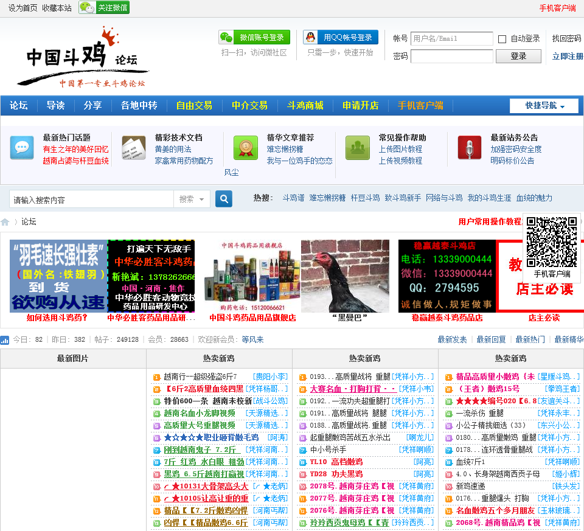Image resolution: width=584 pixels, height=531 pixels.
Task: Click the 如何选用斗鸡药? caption link
Action: (x=57, y=318)
